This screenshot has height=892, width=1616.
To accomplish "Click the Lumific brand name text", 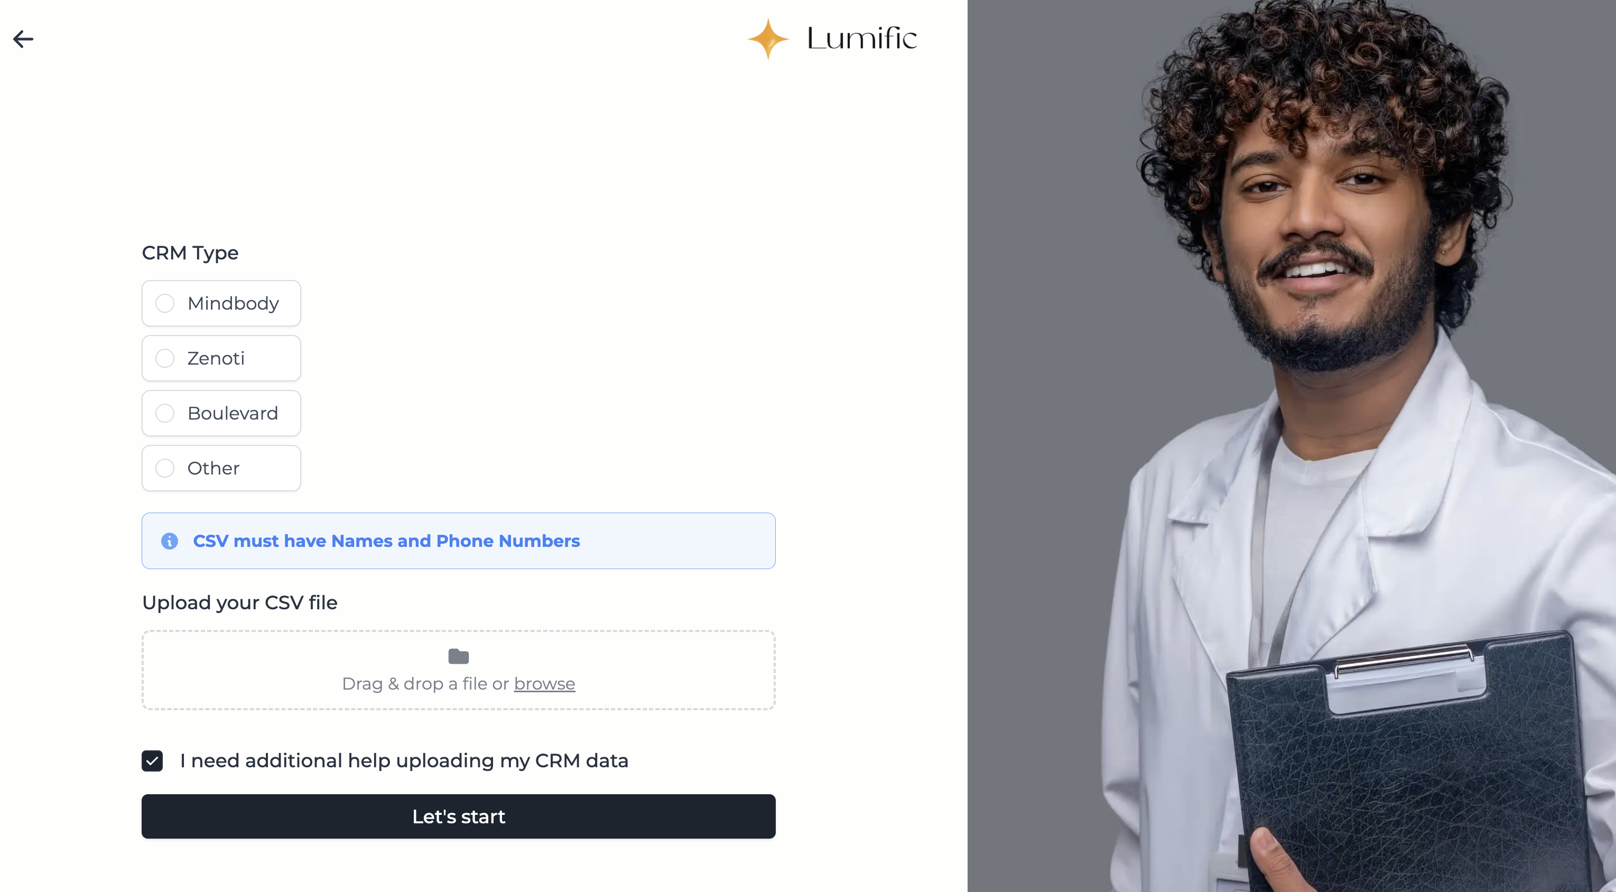I will click(x=862, y=39).
